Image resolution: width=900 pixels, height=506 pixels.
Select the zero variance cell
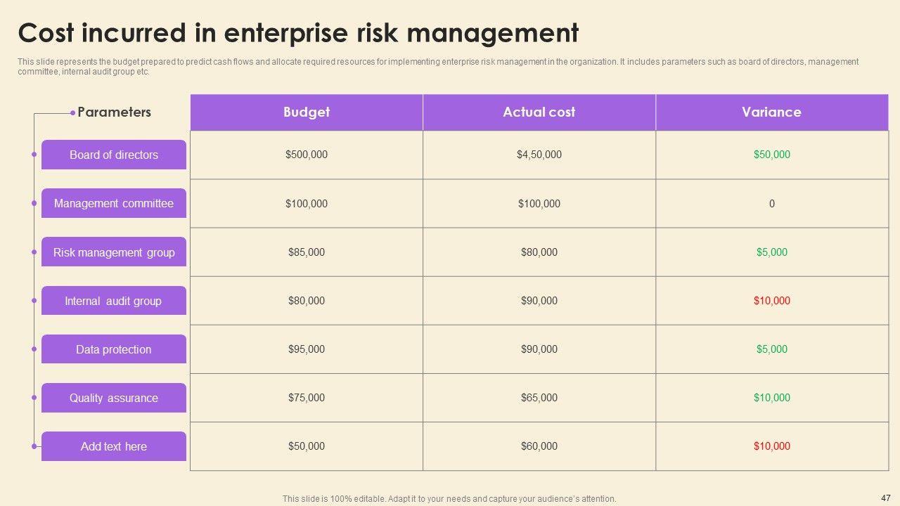point(771,204)
